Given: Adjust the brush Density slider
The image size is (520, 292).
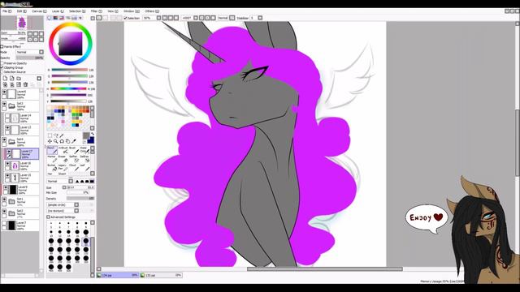Looking at the screenshot, I should 80,198.
